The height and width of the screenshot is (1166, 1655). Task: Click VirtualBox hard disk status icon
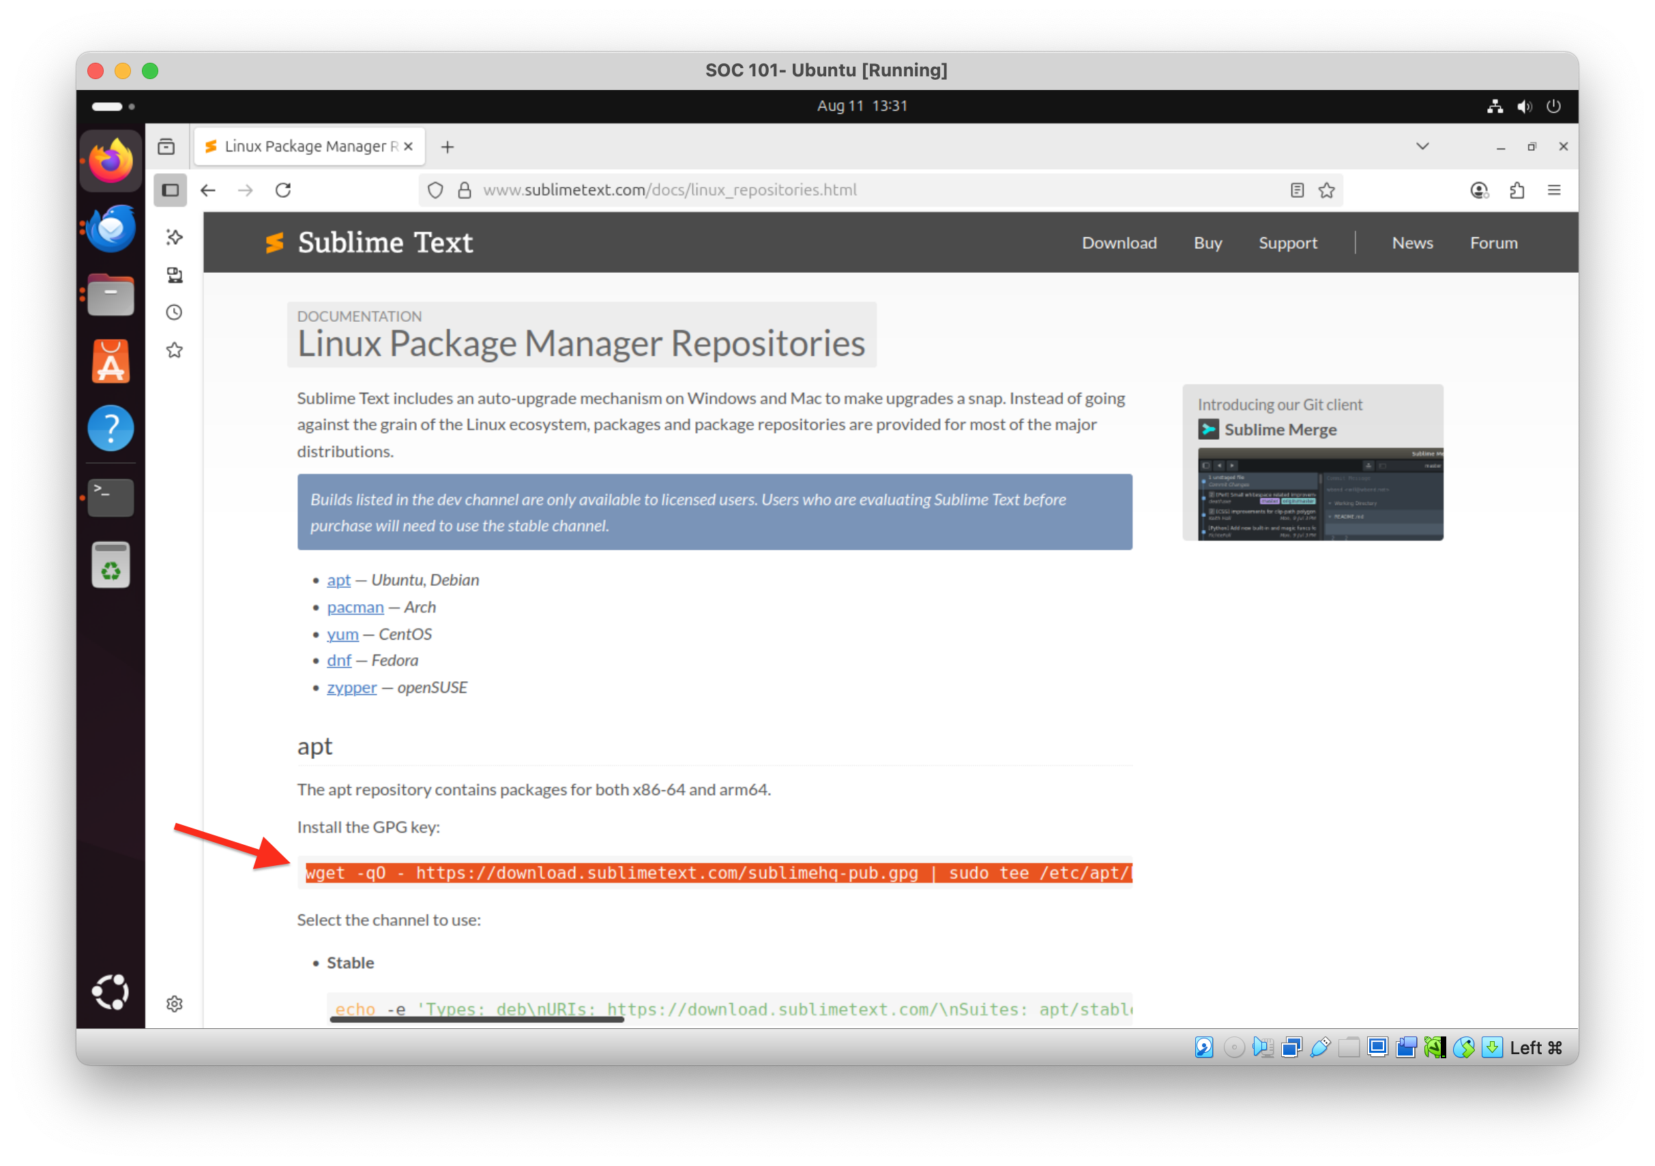click(x=1204, y=1048)
